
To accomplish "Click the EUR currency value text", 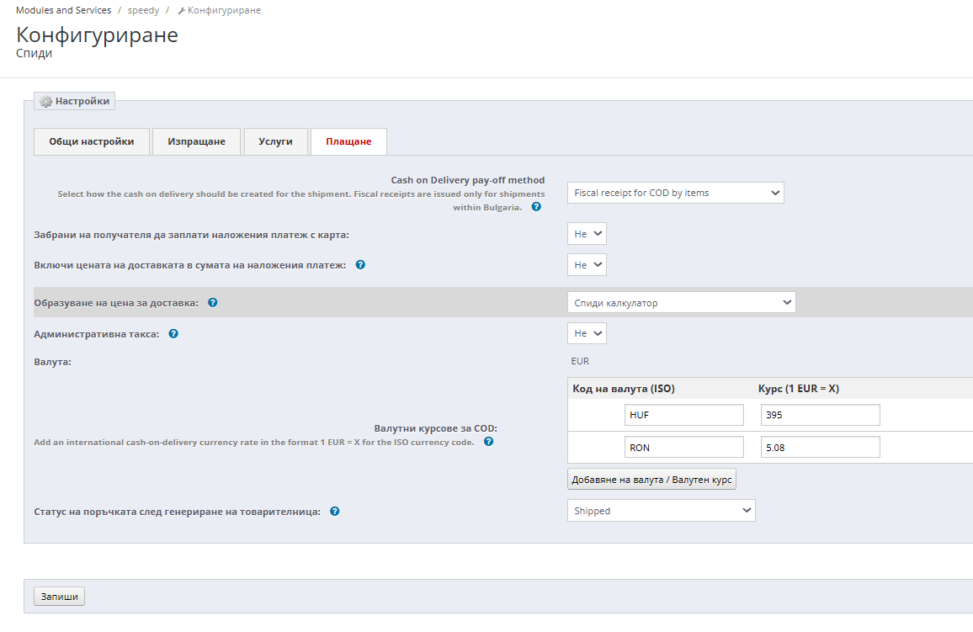I will (580, 361).
